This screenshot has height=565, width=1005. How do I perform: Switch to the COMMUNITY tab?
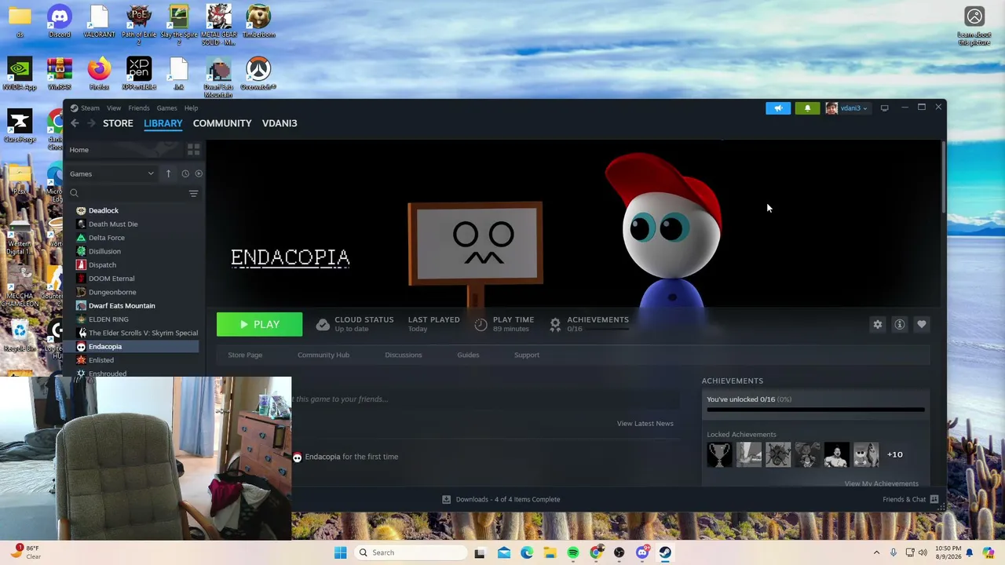pos(222,123)
